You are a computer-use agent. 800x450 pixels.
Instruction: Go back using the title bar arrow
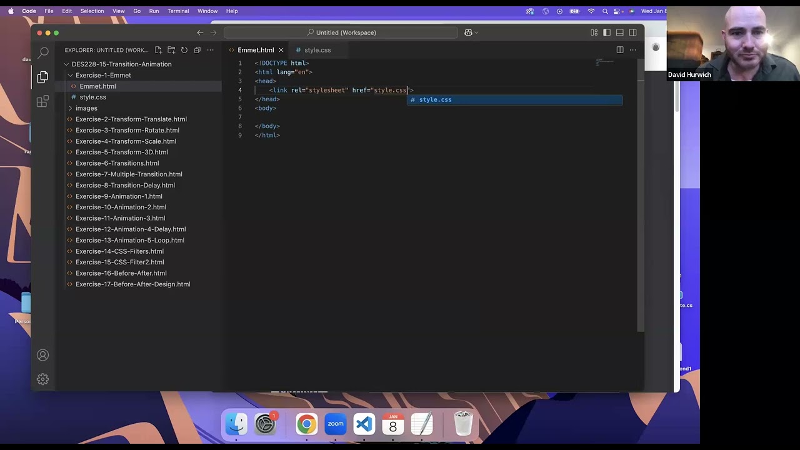pos(200,32)
